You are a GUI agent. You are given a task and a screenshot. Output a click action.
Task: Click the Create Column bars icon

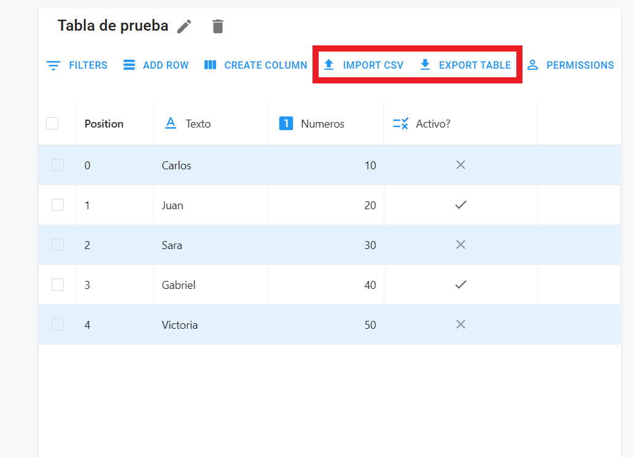[211, 65]
